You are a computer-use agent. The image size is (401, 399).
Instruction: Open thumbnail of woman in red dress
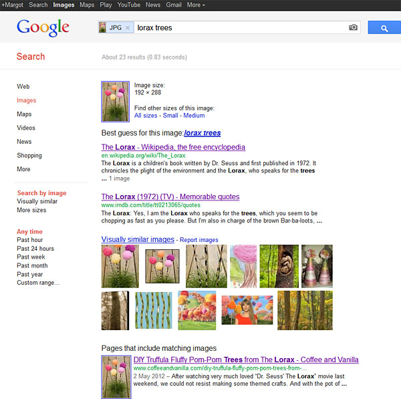247,310
